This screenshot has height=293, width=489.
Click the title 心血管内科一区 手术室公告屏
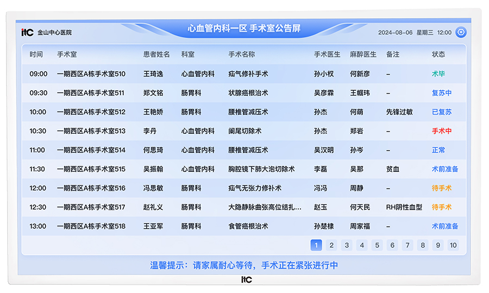[x=244, y=28]
